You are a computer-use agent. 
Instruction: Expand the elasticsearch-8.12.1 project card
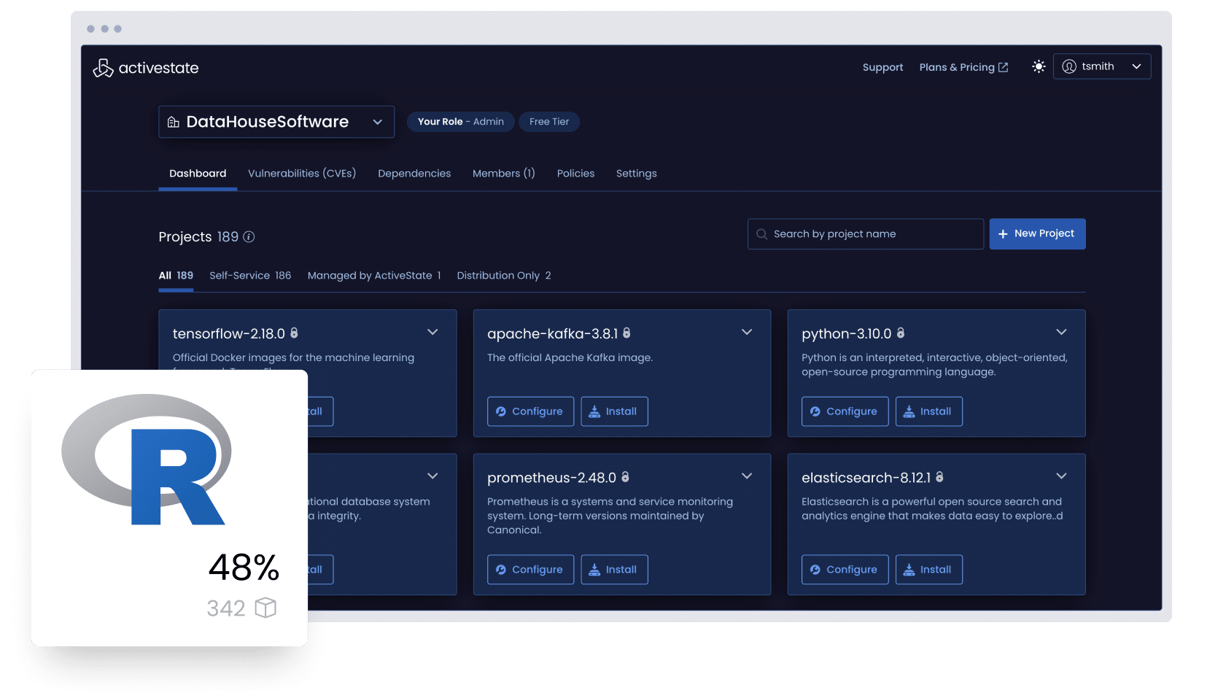click(1061, 476)
